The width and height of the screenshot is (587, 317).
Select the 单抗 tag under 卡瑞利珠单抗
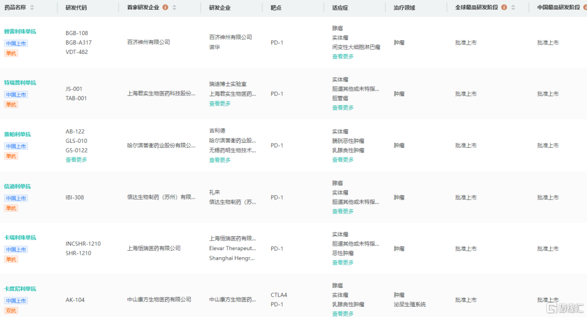point(11,259)
